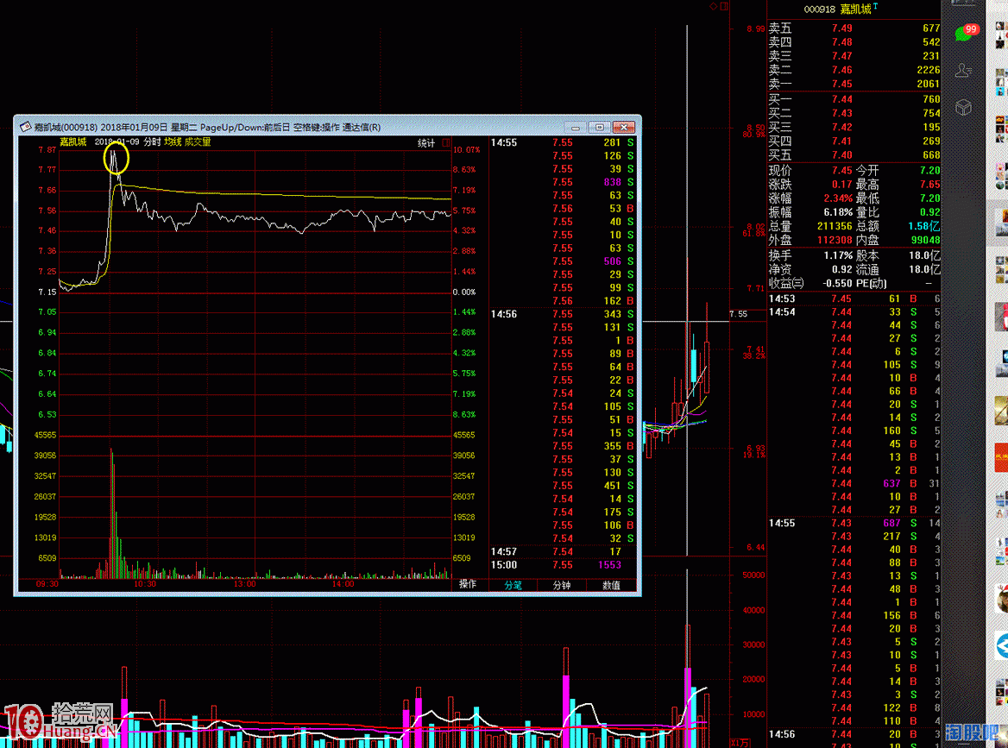
Task: Select the purple 838 S tick row
Action: [563, 182]
